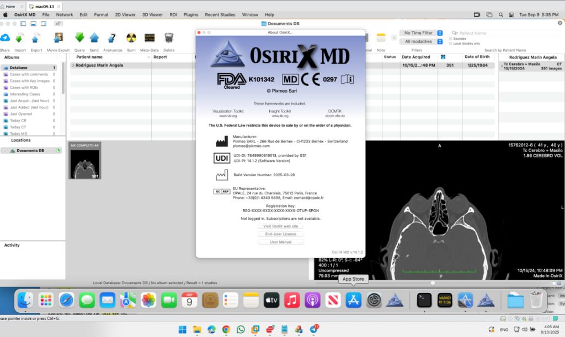Screen dimensions: 565x337
Task: Toggle the Local Studies only checkbox
Action: [451, 43]
